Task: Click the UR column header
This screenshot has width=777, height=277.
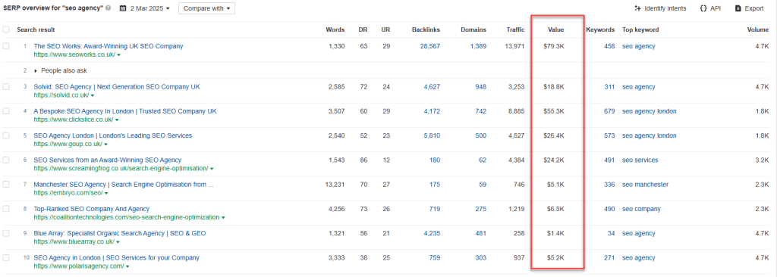Action: (385, 30)
